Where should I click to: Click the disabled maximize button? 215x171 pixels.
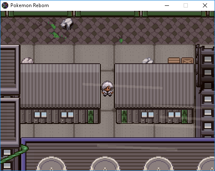186,5
